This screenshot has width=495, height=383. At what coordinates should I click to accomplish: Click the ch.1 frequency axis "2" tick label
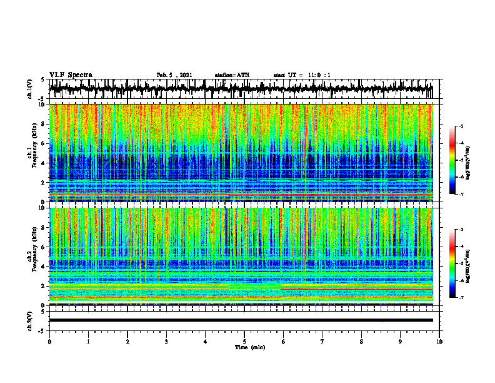pyautogui.click(x=44, y=182)
